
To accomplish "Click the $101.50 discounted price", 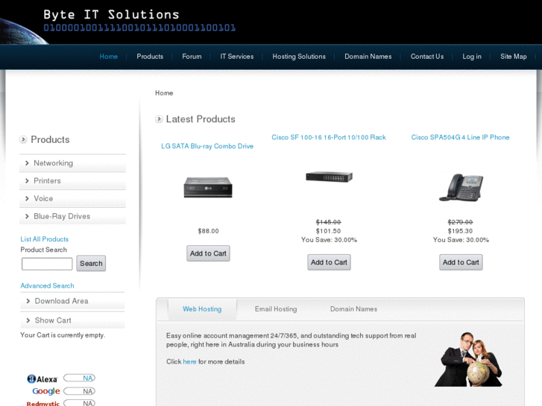I will (328, 231).
